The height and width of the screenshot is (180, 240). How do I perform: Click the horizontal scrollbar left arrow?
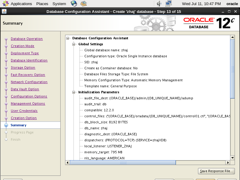pos(67,163)
